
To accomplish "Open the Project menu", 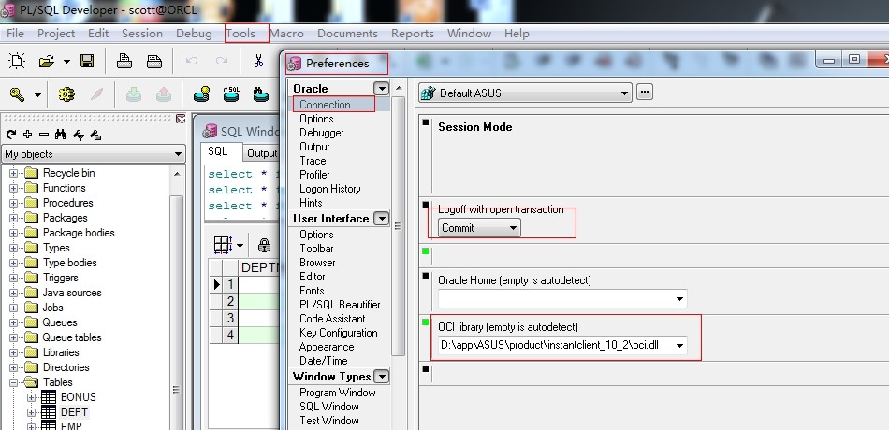I will pyautogui.click(x=56, y=34).
